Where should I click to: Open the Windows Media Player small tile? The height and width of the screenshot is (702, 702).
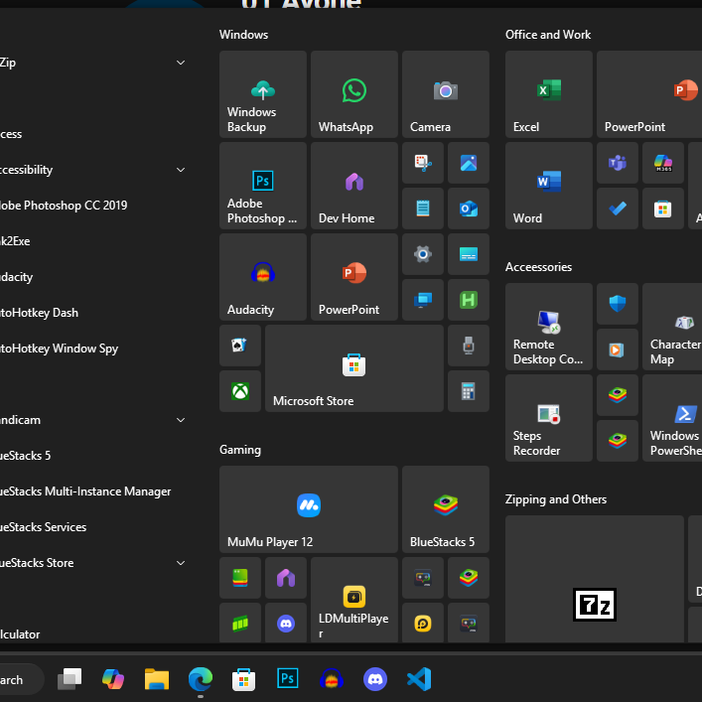pyautogui.click(x=618, y=350)
